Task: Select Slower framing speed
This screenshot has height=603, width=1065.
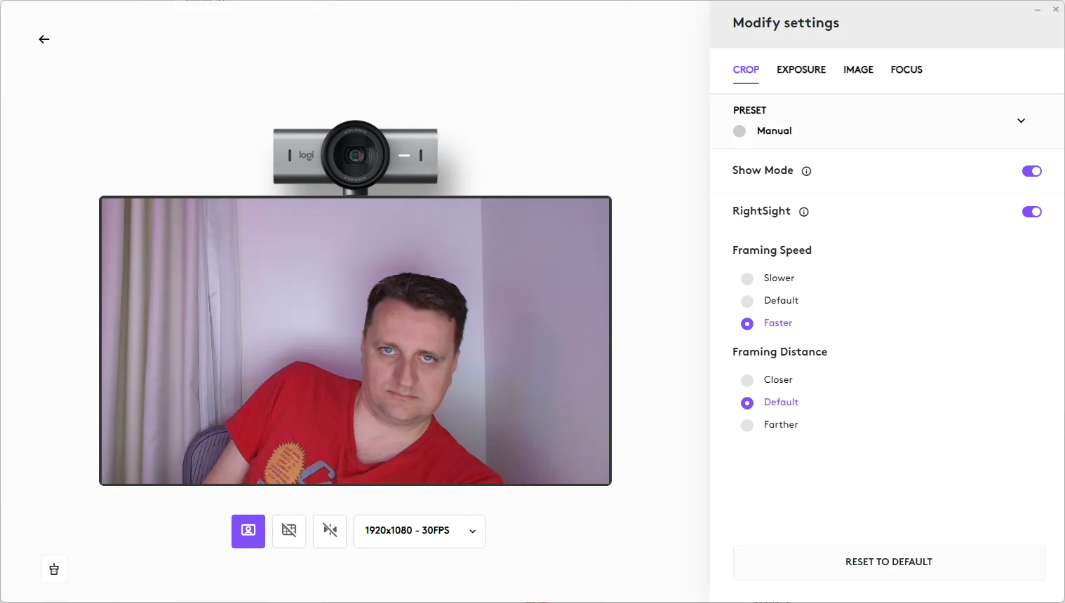Action: pos(747,279)
